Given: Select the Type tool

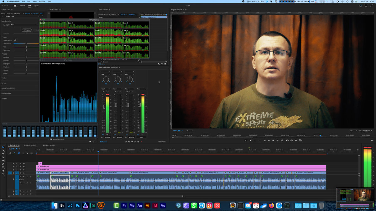Looking at the screenshot, I should [3, 174].
